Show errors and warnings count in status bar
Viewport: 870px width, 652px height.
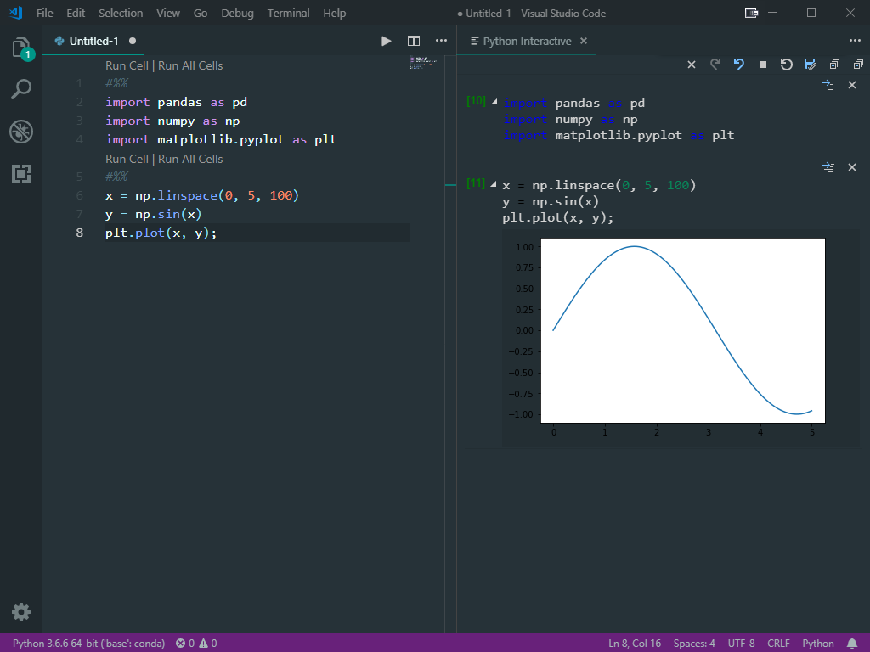(196, 644)
